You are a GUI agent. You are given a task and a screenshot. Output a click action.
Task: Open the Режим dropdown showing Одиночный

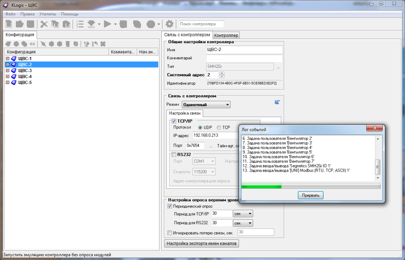pyautogui.click(x=206, y=105)
